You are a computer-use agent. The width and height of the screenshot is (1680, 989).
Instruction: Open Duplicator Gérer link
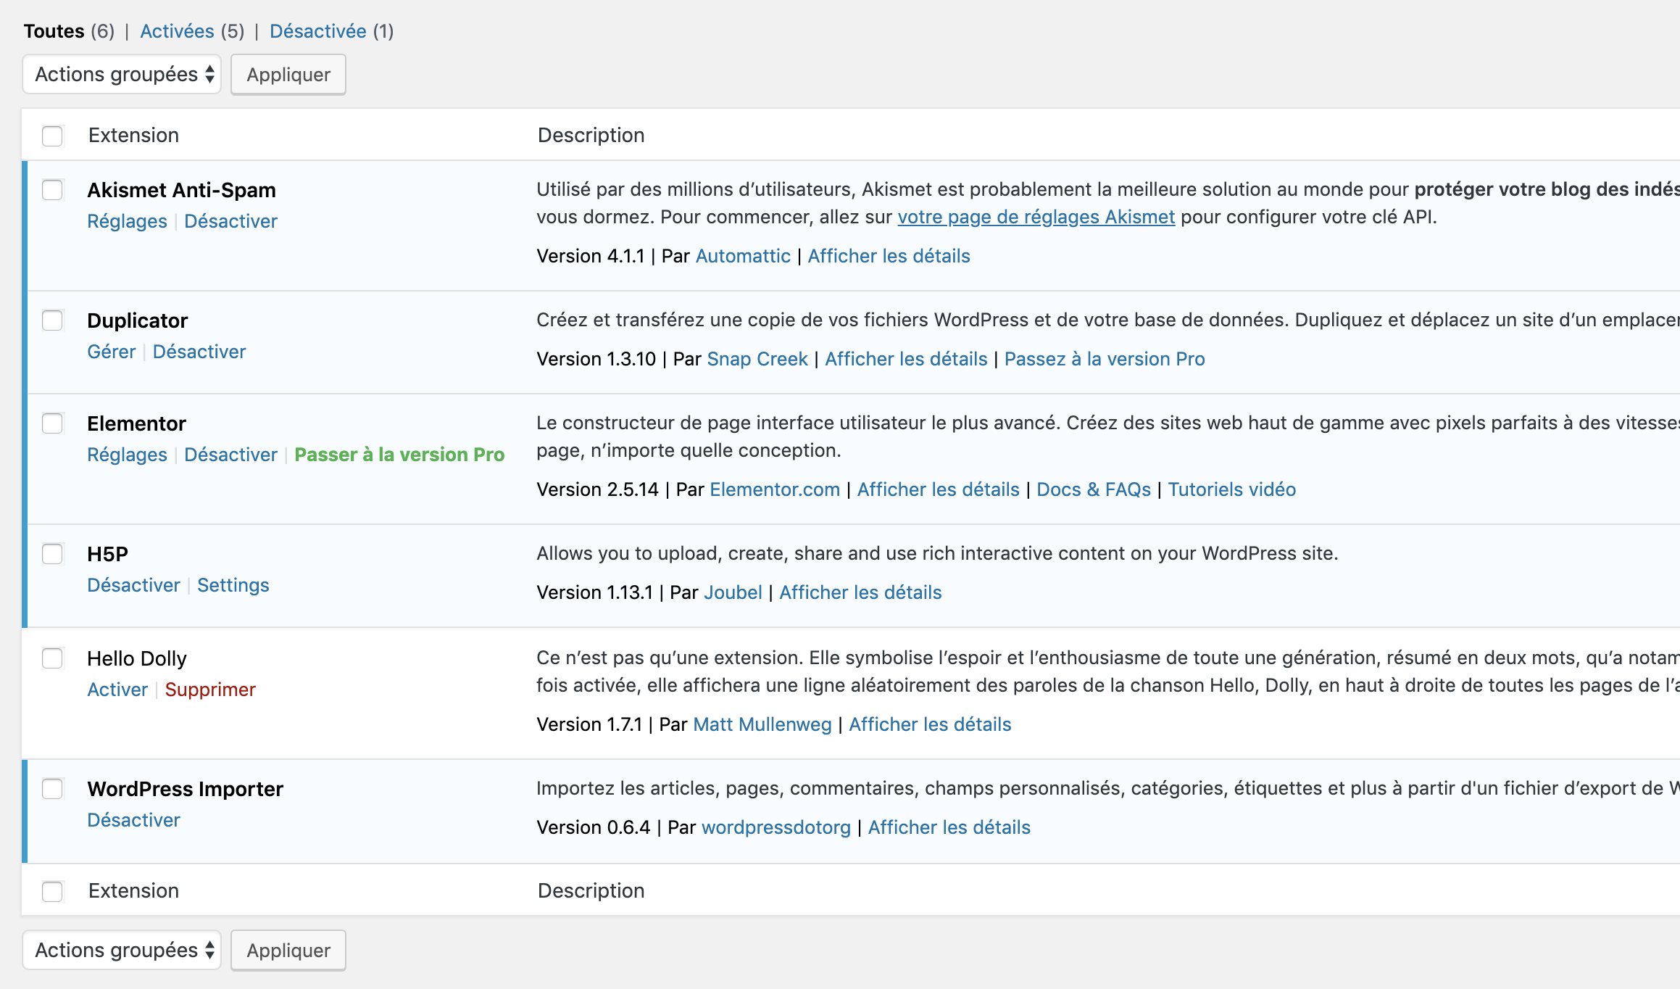click(x=112, y=352)
